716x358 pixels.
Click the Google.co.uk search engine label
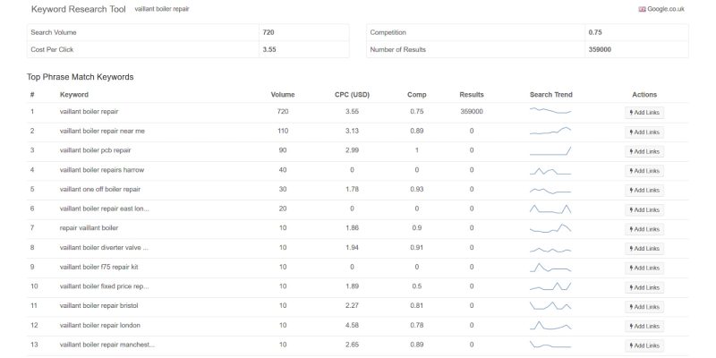coord(667,9)
